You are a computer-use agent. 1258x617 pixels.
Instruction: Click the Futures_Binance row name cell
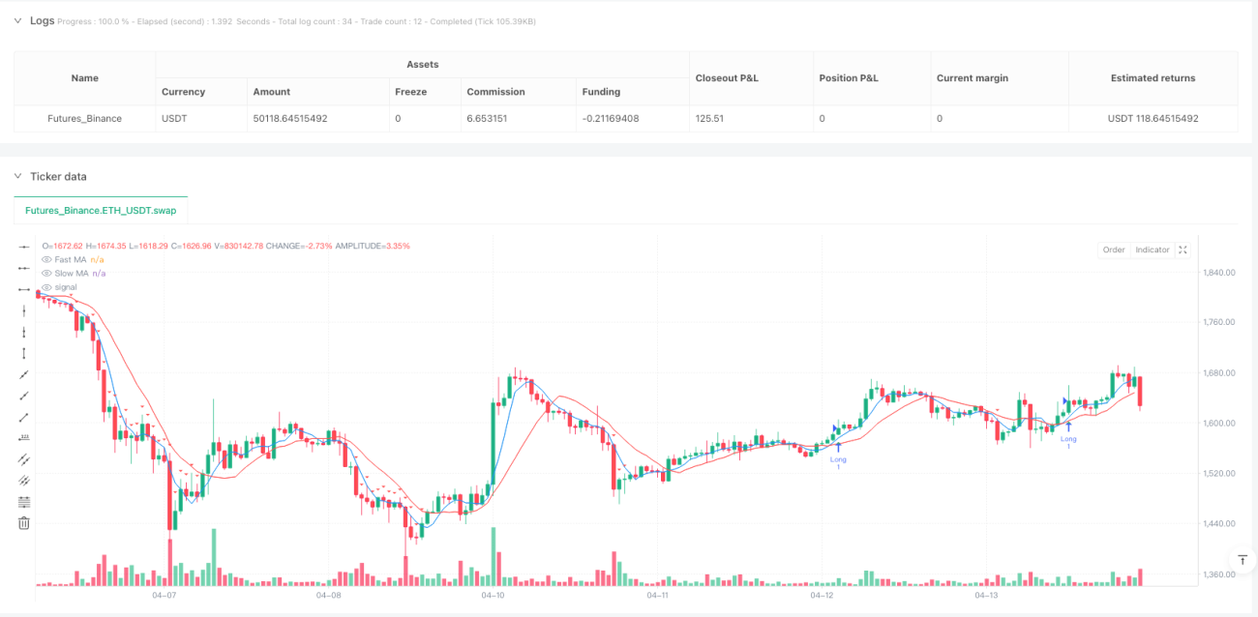(85, 119)
